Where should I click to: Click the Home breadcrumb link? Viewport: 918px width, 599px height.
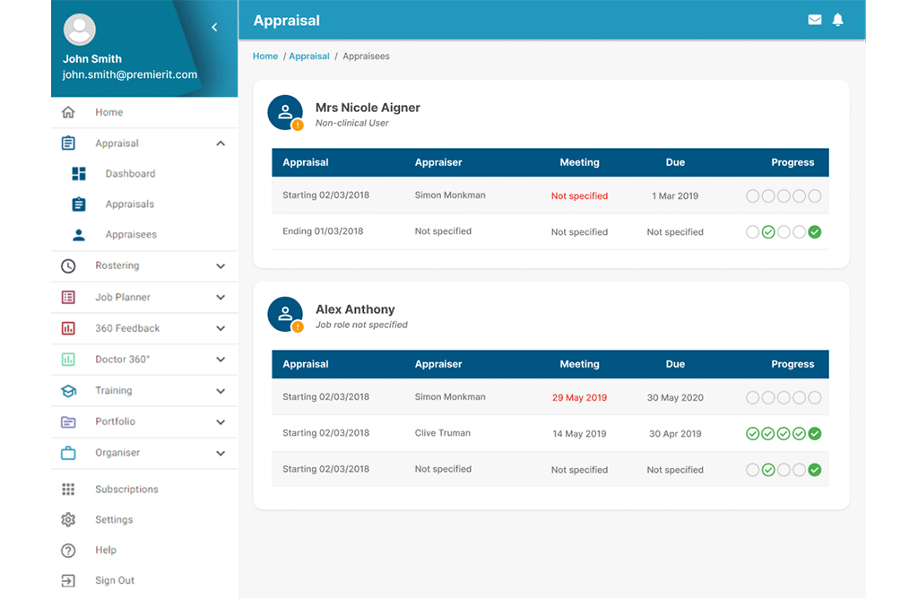pyautogui.click(x=265, y=56)
